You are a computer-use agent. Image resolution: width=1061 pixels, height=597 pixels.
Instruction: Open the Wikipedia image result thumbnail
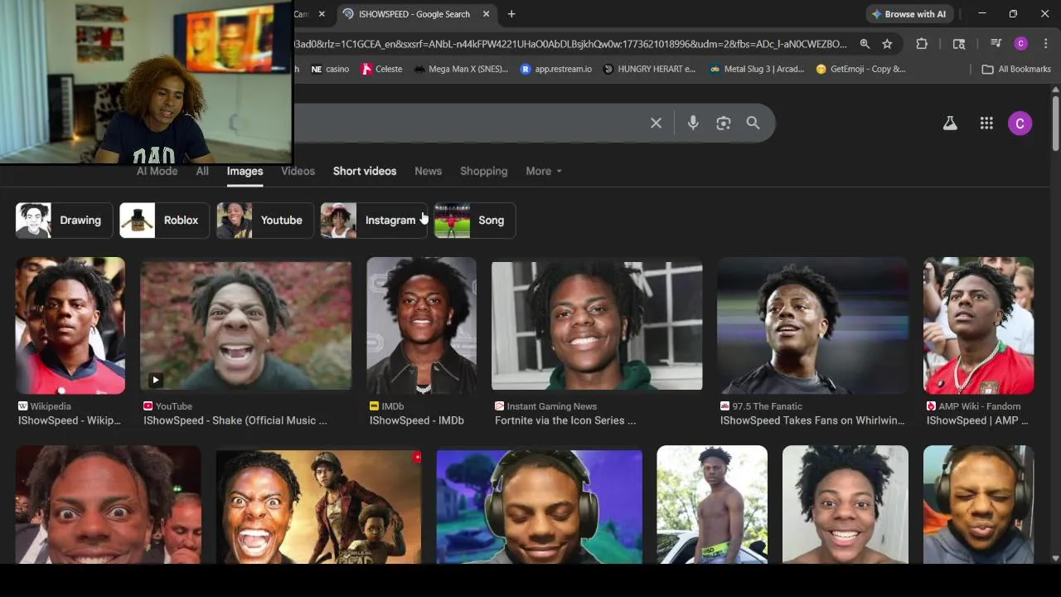[x=70, y=326]
